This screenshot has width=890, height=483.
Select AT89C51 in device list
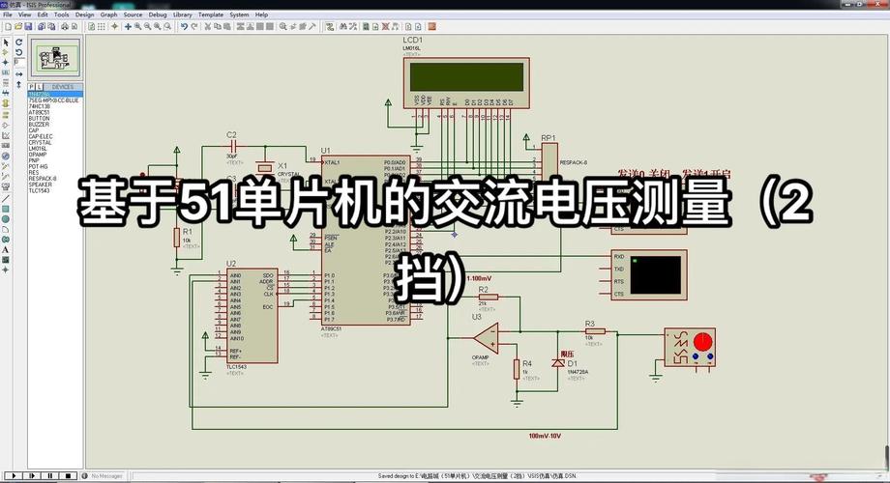coord(39,113)
